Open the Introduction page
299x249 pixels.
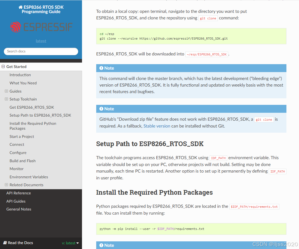pyautogui.click(x=20, y=75)
